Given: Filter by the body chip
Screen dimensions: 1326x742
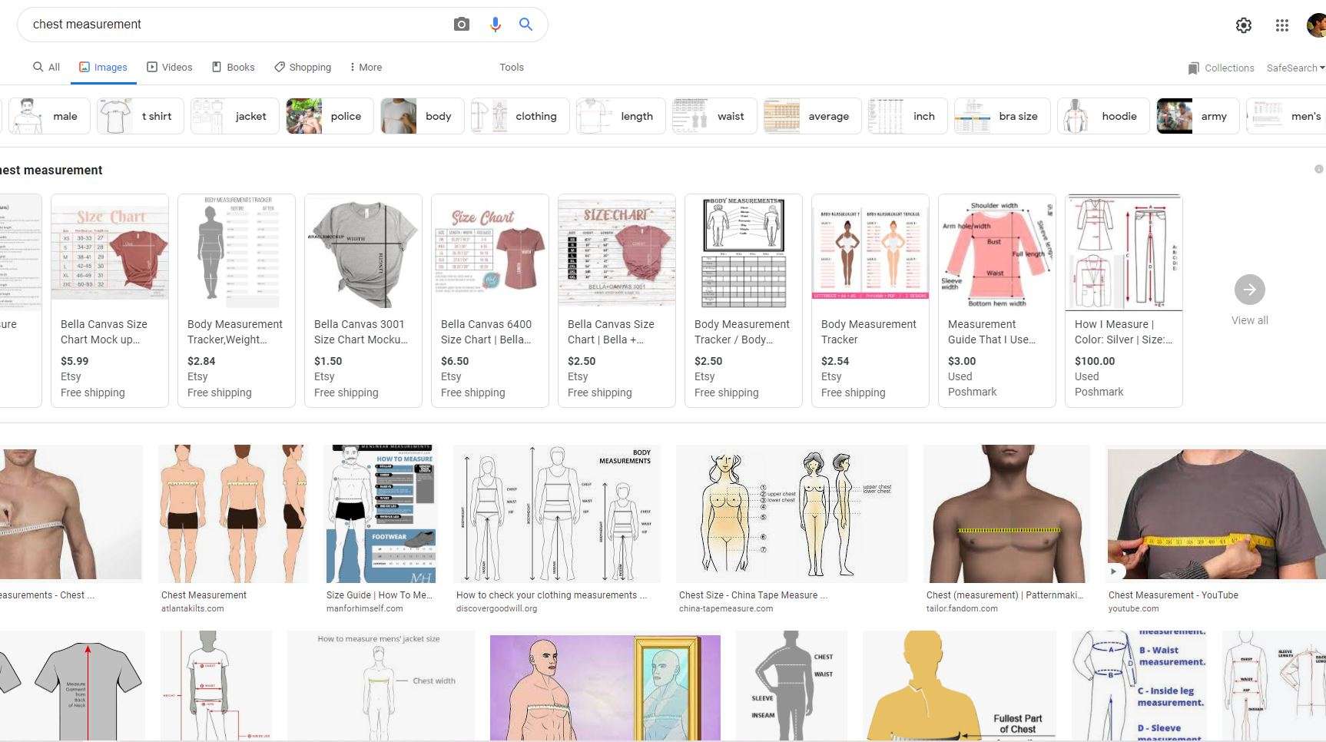Looking at the screenshot, I should point(423,116).
